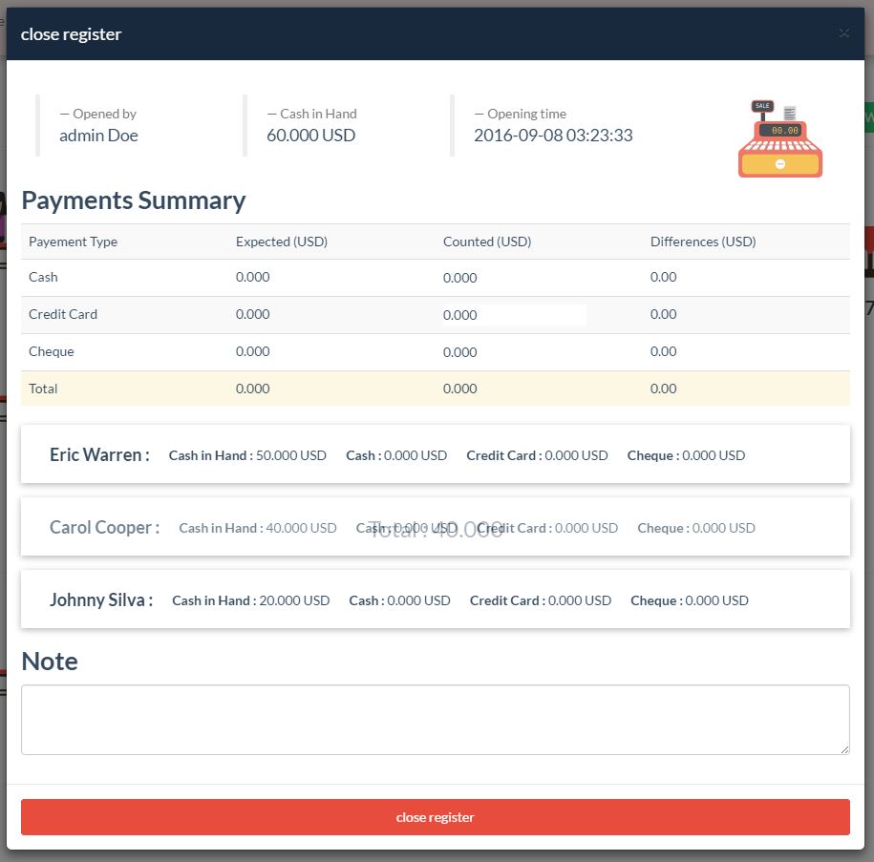Open the Eric Warren summary card
The width and height of the screenshot is (874, 862).
[x=436, y=455]
